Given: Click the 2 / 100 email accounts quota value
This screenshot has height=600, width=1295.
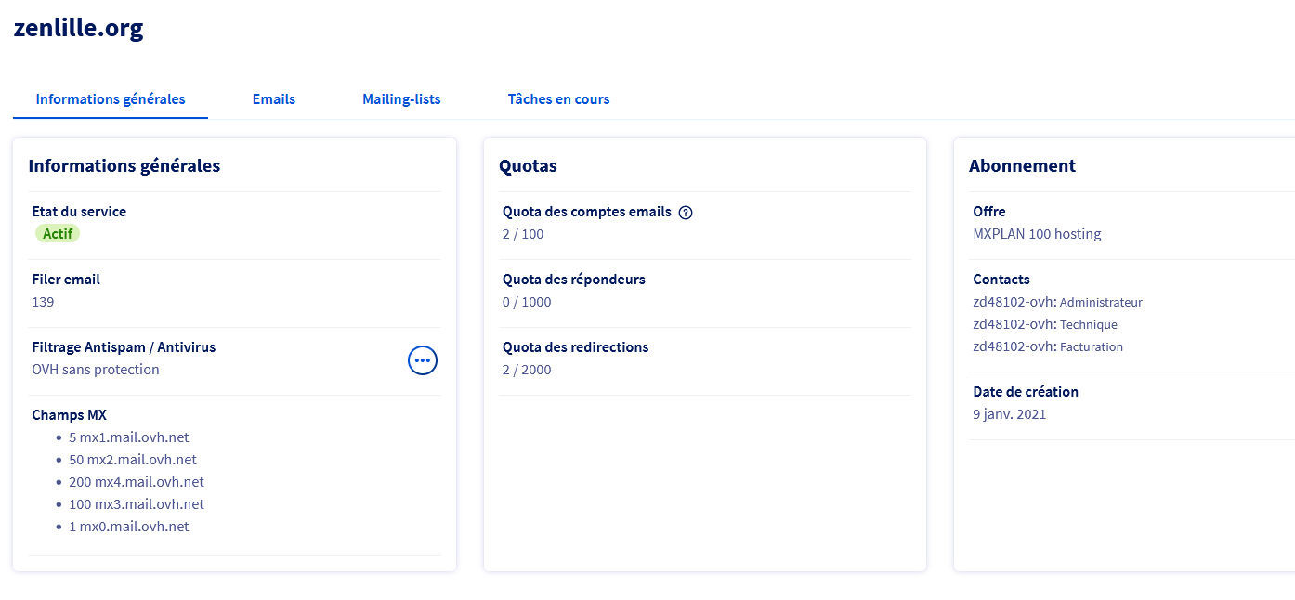Looking at the screenshot, I should (523, 234).
